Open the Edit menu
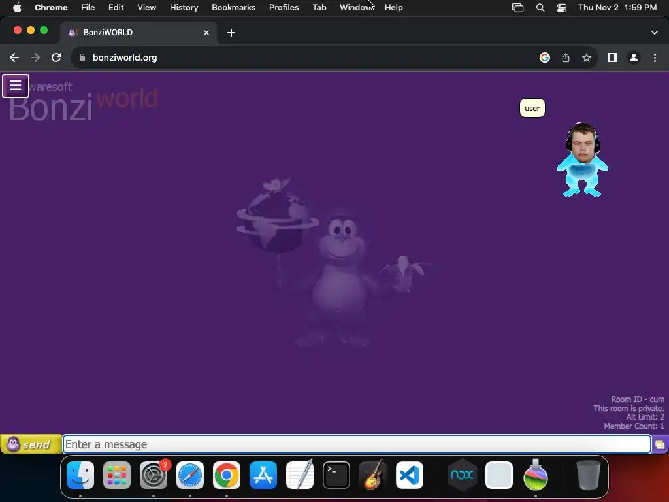The height and width of the screenshot is (502, 669). coord(116,8)
